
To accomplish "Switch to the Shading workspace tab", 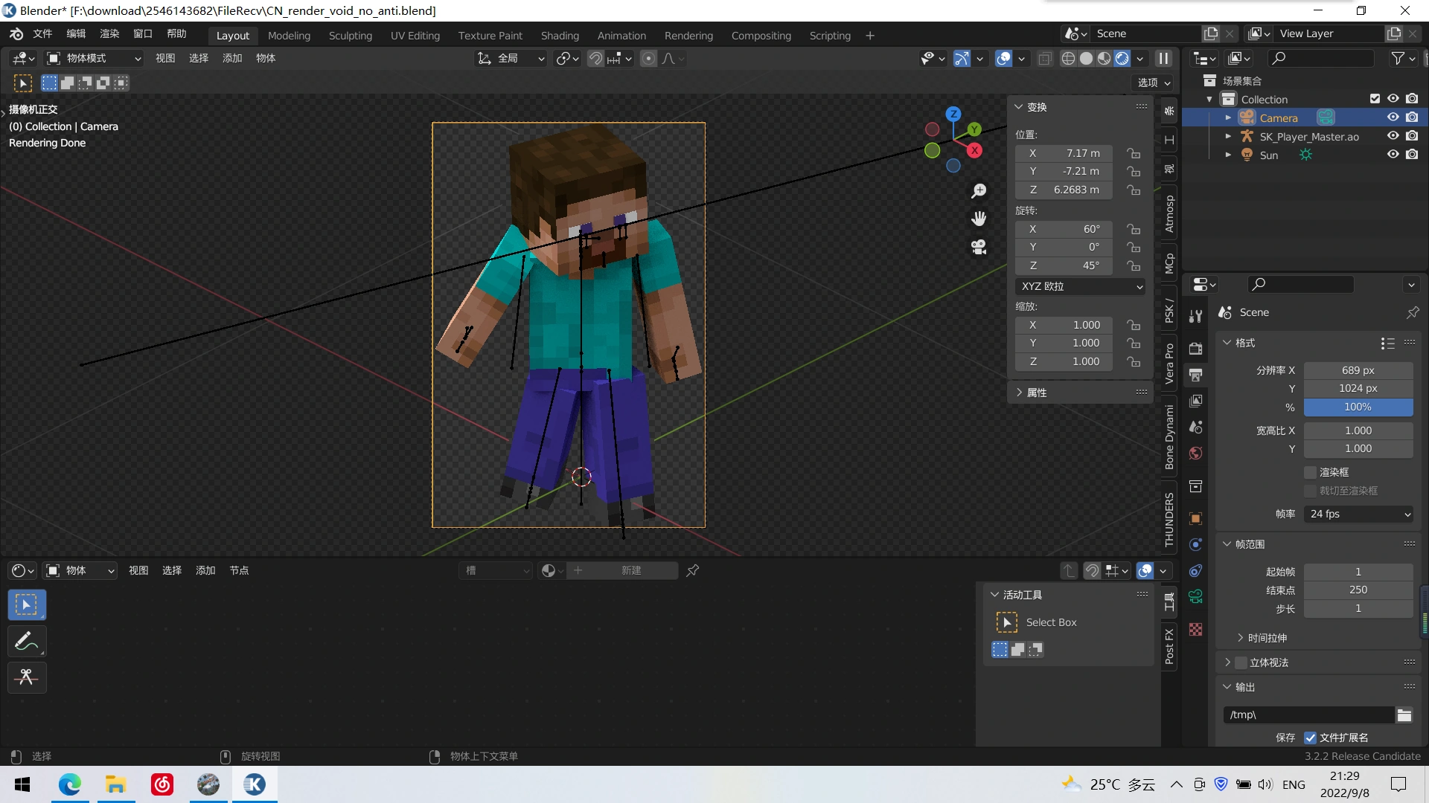I will click(x=560, y=35).
